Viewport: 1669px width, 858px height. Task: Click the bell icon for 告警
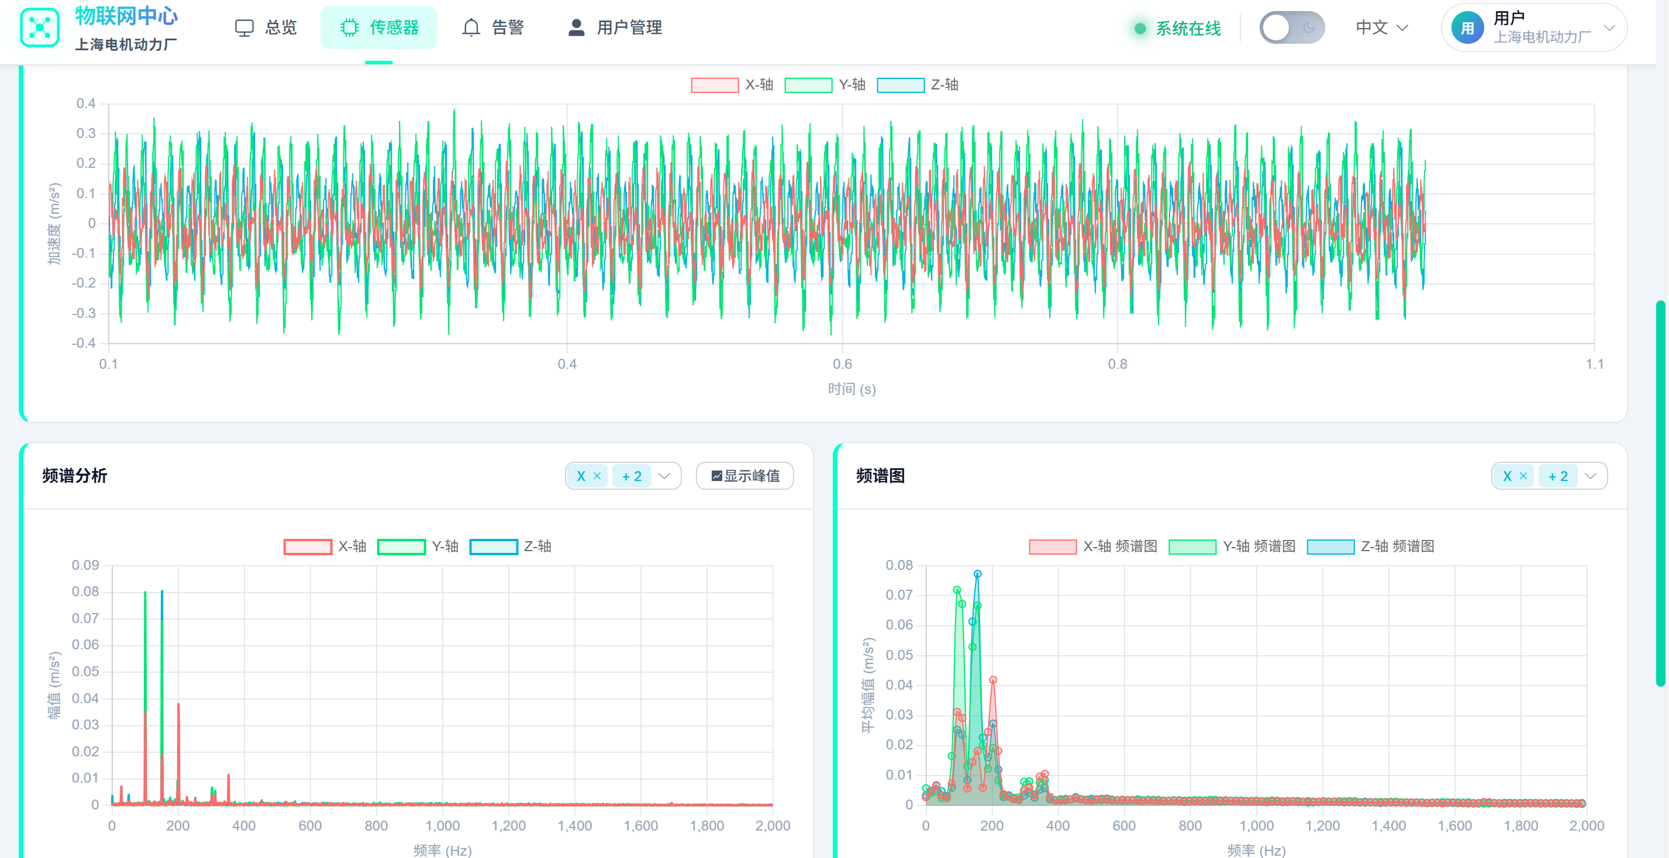pos(471,28)
